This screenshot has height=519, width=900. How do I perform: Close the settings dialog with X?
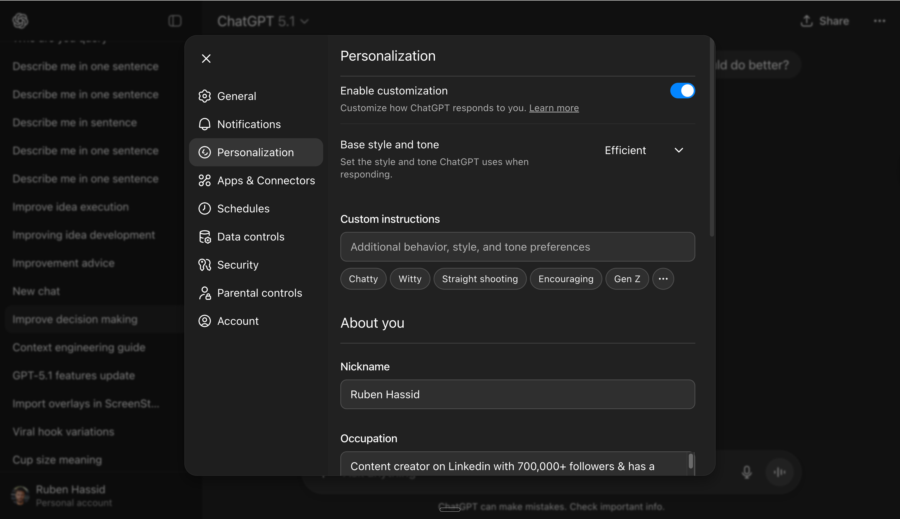point(206,59)
